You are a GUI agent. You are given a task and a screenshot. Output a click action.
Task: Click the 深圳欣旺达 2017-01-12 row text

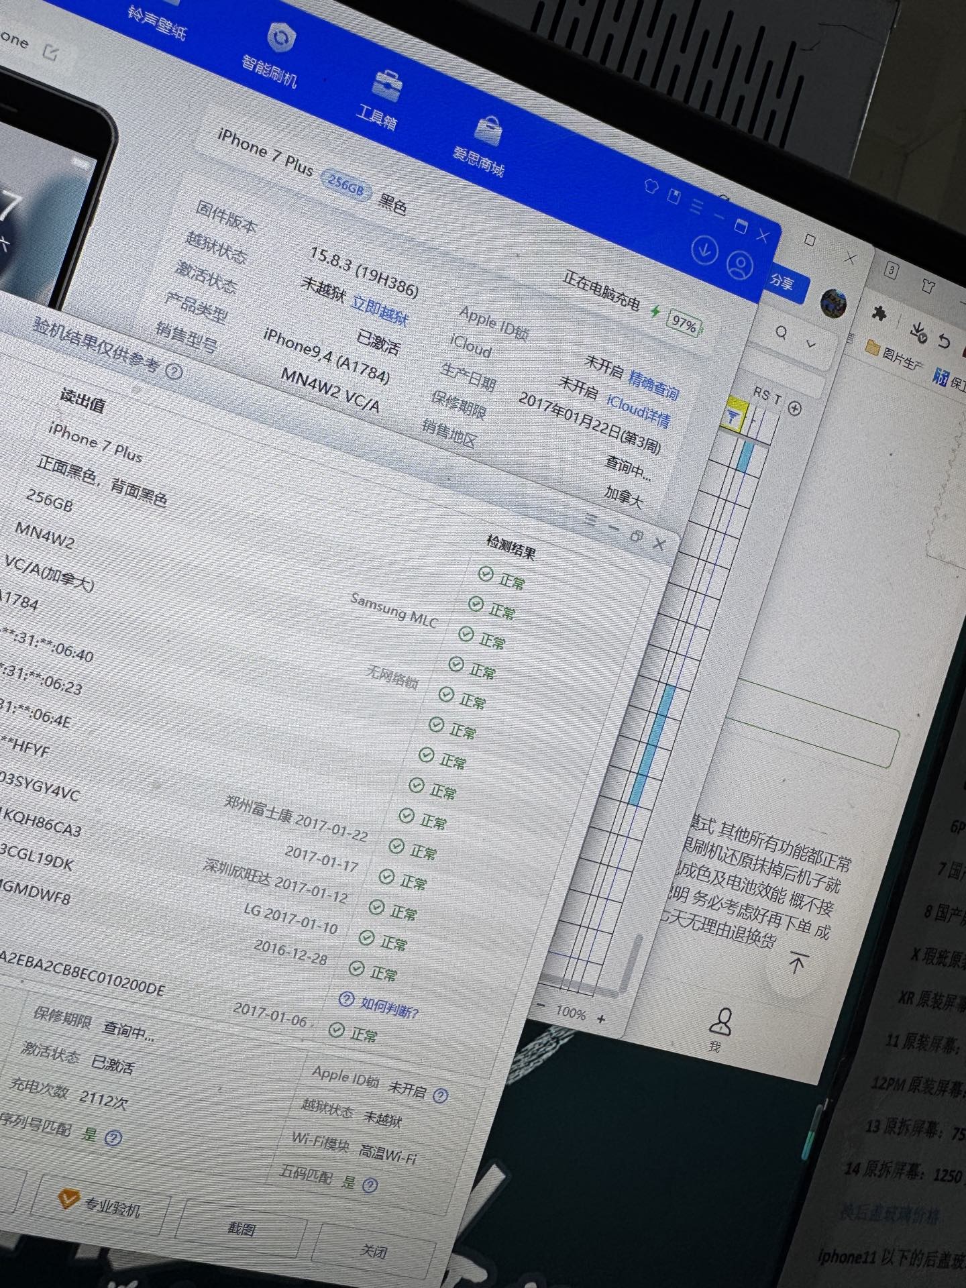pos(276,881)
